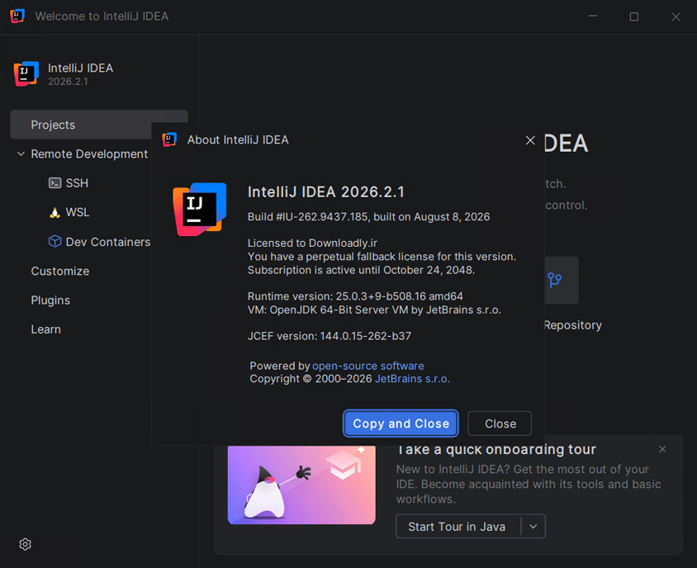Click the About dialog title bar icon

point(169,140)
